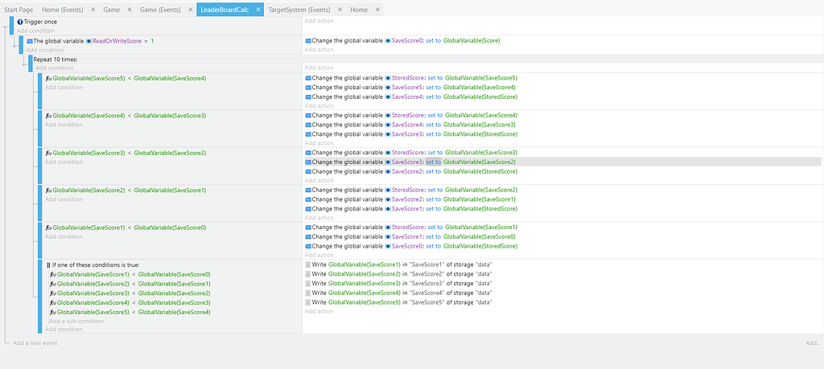The width and height of the screenshot is (824, 369).
Task: Select the Repeat 10 times event header
Action: [x=56, y=59]
